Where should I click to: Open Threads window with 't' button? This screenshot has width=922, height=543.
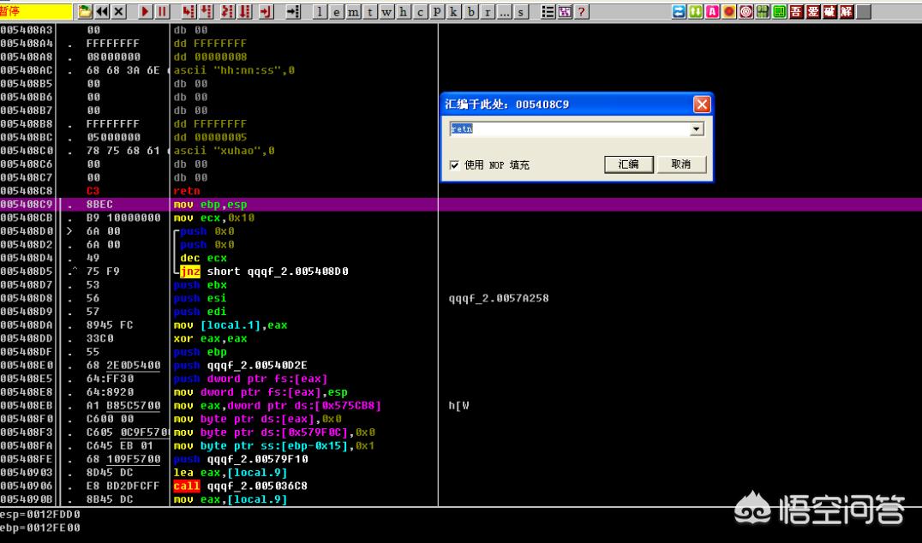point(370,12)
